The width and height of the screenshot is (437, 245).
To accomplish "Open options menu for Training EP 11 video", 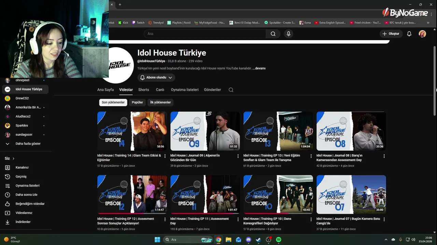I will click(238, 219).
